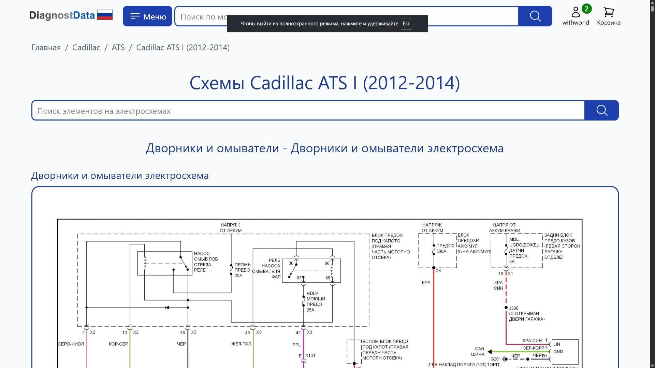Navigate to Главная via the breadcrumb

tap(45, 47)
